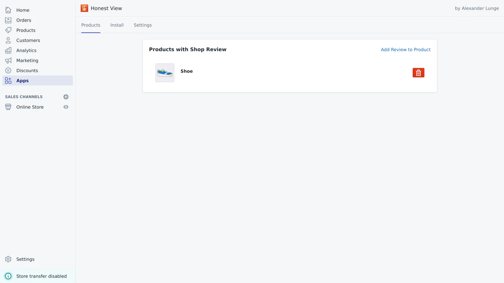Click the Honest View app title
Image resolution: width=504 pixels, height=283 pixels.
pos(106,8)
